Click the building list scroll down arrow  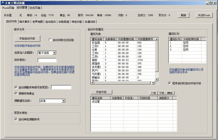(157, 79)
